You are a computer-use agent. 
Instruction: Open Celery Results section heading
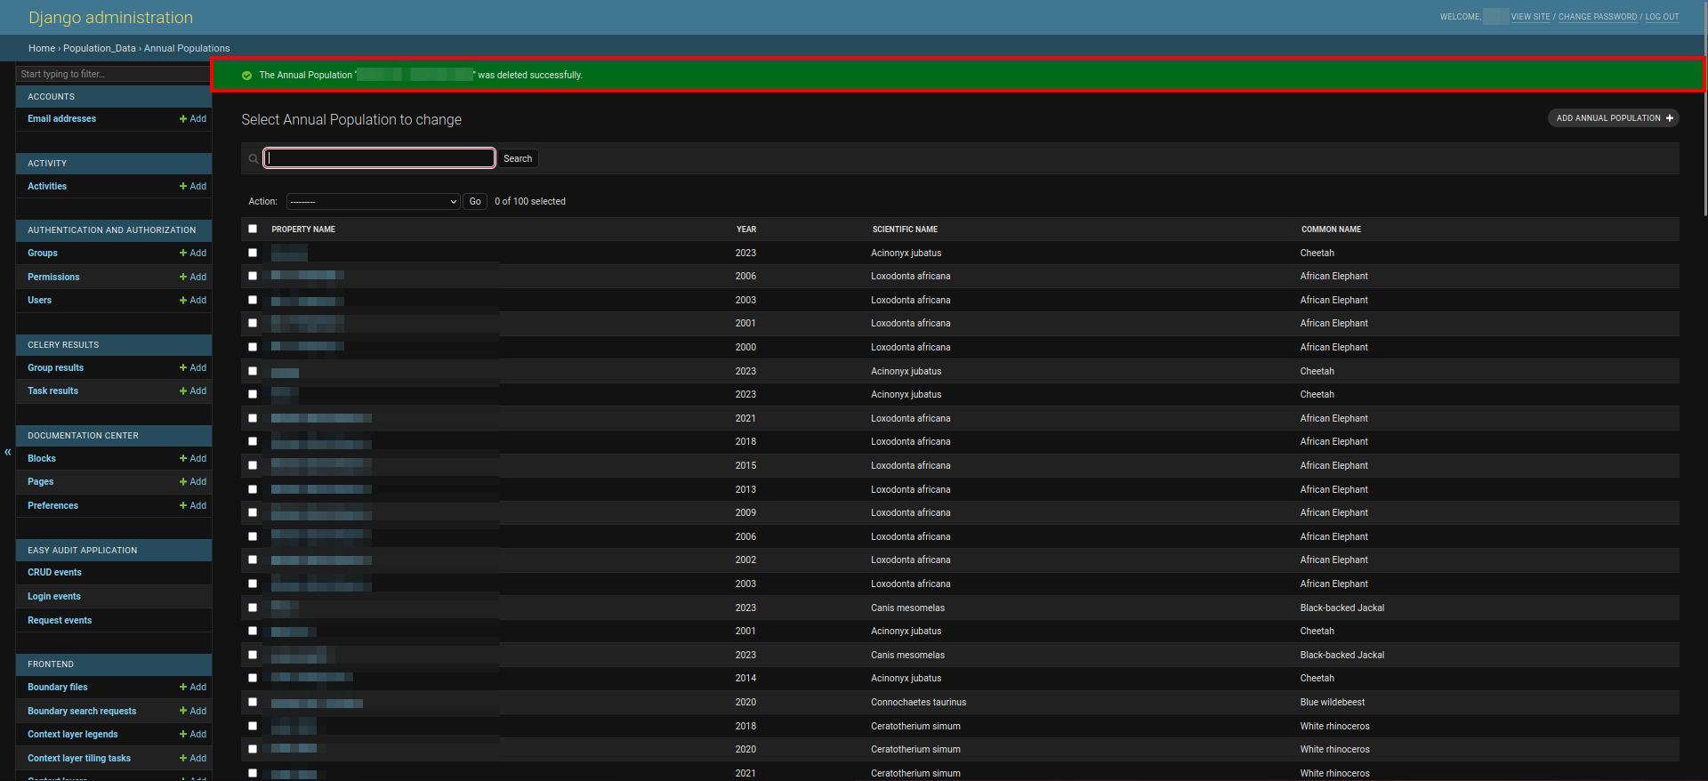[x=63, y=345]
